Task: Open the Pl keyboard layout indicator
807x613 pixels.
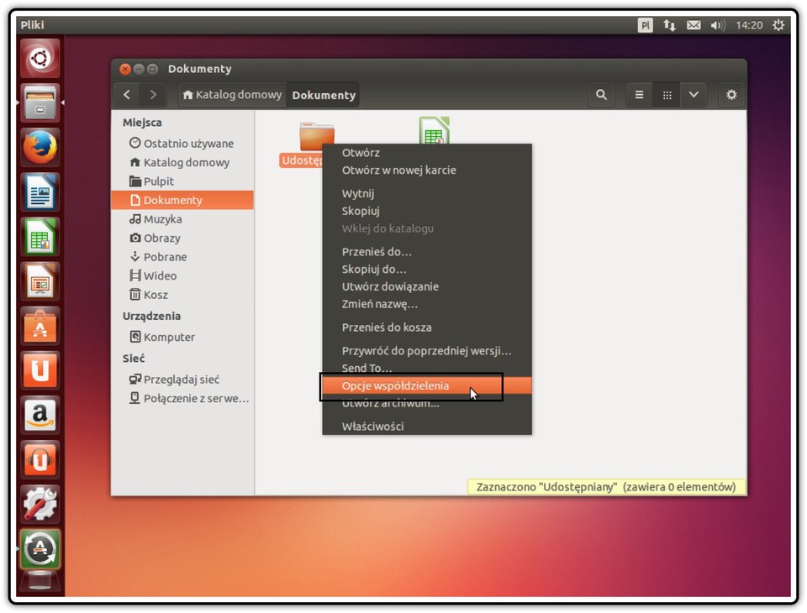Action: pyautogui.click(x=645, y=24)
